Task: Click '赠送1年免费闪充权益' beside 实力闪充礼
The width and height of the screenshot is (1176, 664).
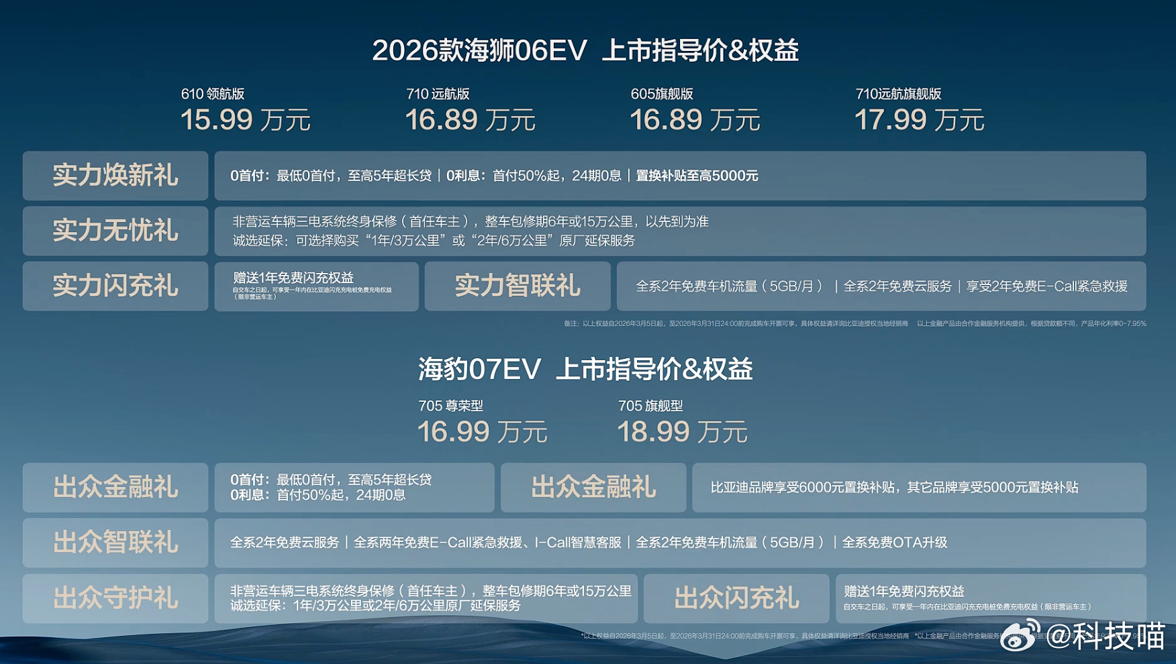Action: [x=293, y=278]
